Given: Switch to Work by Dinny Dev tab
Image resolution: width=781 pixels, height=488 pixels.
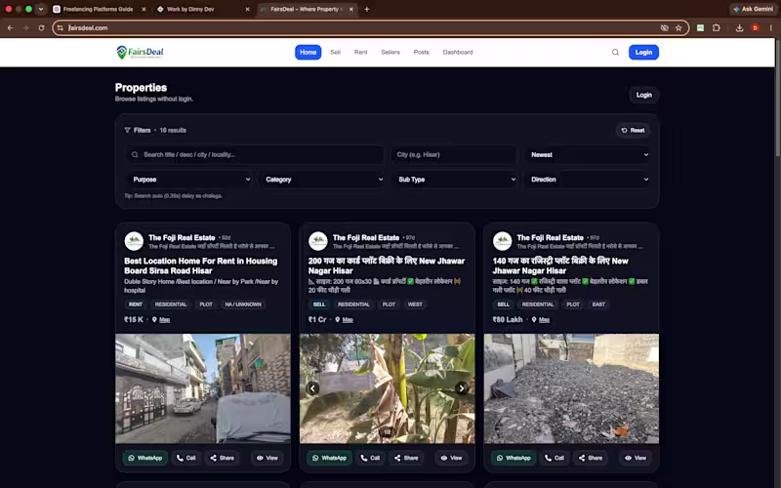Looking at the screenshot, I should coord(199,9).
